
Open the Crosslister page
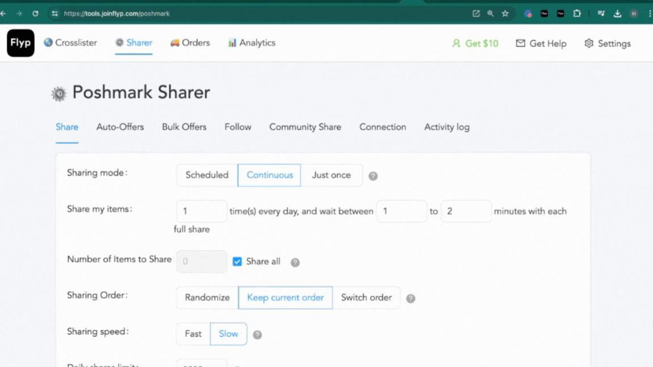click(x=70, y=43)
